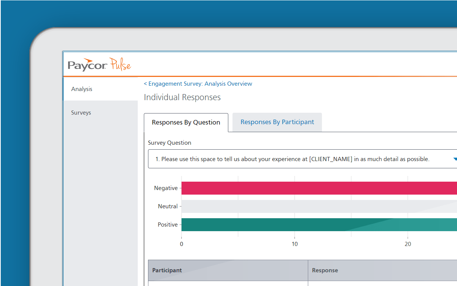Click the Individual Responses heading

(x=182, y=97)
